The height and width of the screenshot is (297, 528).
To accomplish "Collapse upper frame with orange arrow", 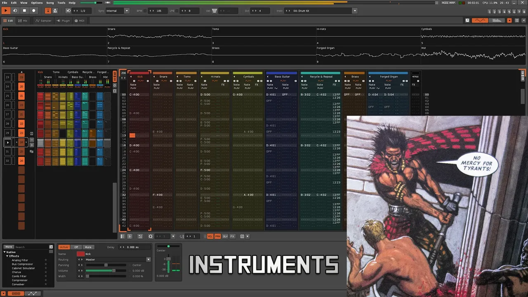I will point(510,20).
